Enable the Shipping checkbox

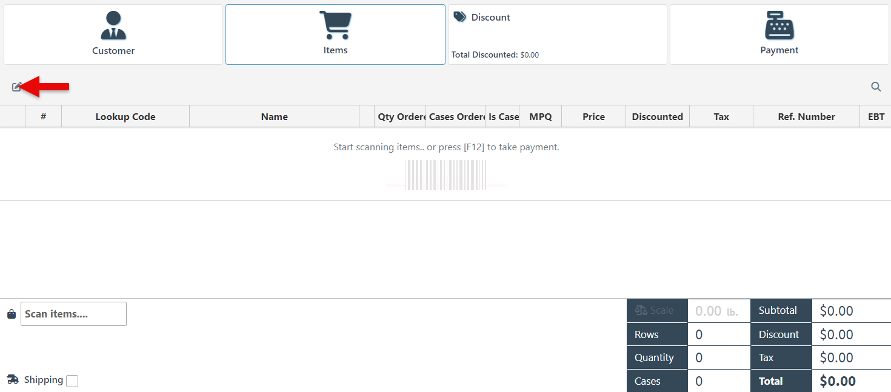click(72, 381)
